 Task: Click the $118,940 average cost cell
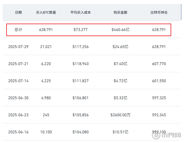(x=81, y=64)
